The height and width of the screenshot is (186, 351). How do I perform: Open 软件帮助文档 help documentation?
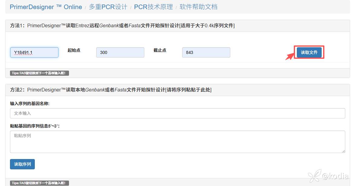[x=198, y=7]
